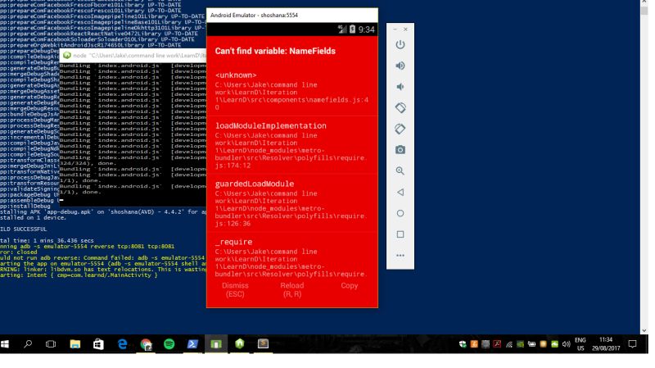Lower emulator volume with volume down icon

point(400,87)
